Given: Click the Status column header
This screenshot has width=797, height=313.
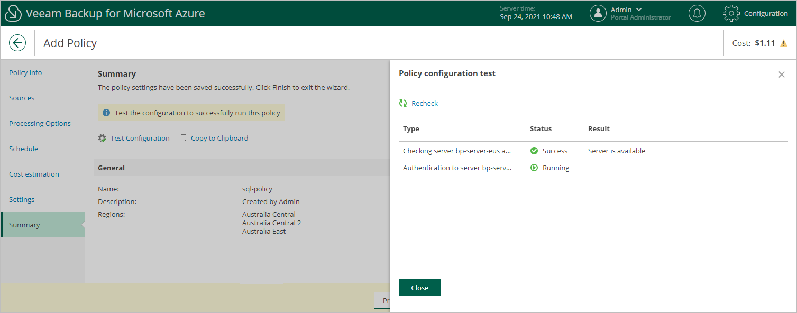Looking at the screenshot, I should (541, 128).
